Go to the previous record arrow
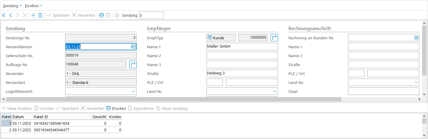This screenshot has width=428, height=139. (x=11, y=15)
